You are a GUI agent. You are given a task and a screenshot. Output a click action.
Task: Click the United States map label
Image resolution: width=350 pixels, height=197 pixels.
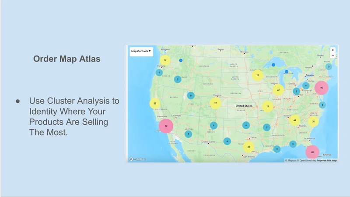click(244, 106)
